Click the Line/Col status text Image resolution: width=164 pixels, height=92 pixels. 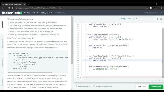tap(157, 80)
